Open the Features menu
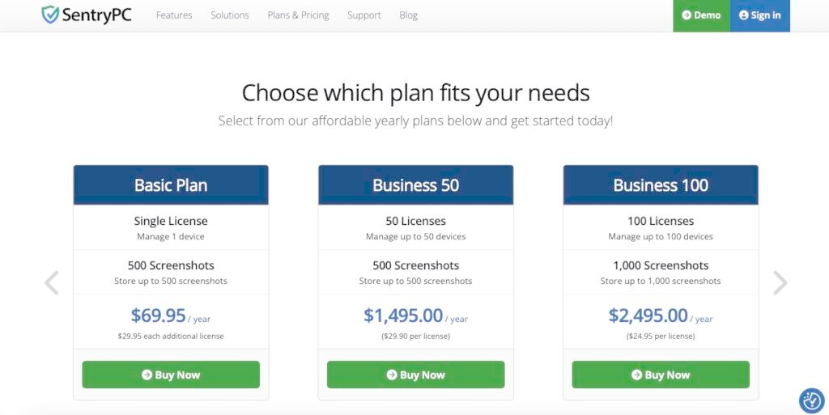Screen dimensions: 829x415 pos(174,15)
